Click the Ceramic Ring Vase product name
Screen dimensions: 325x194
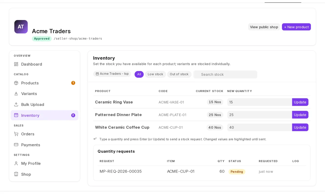pyautogui.click(x=114, y=102)
